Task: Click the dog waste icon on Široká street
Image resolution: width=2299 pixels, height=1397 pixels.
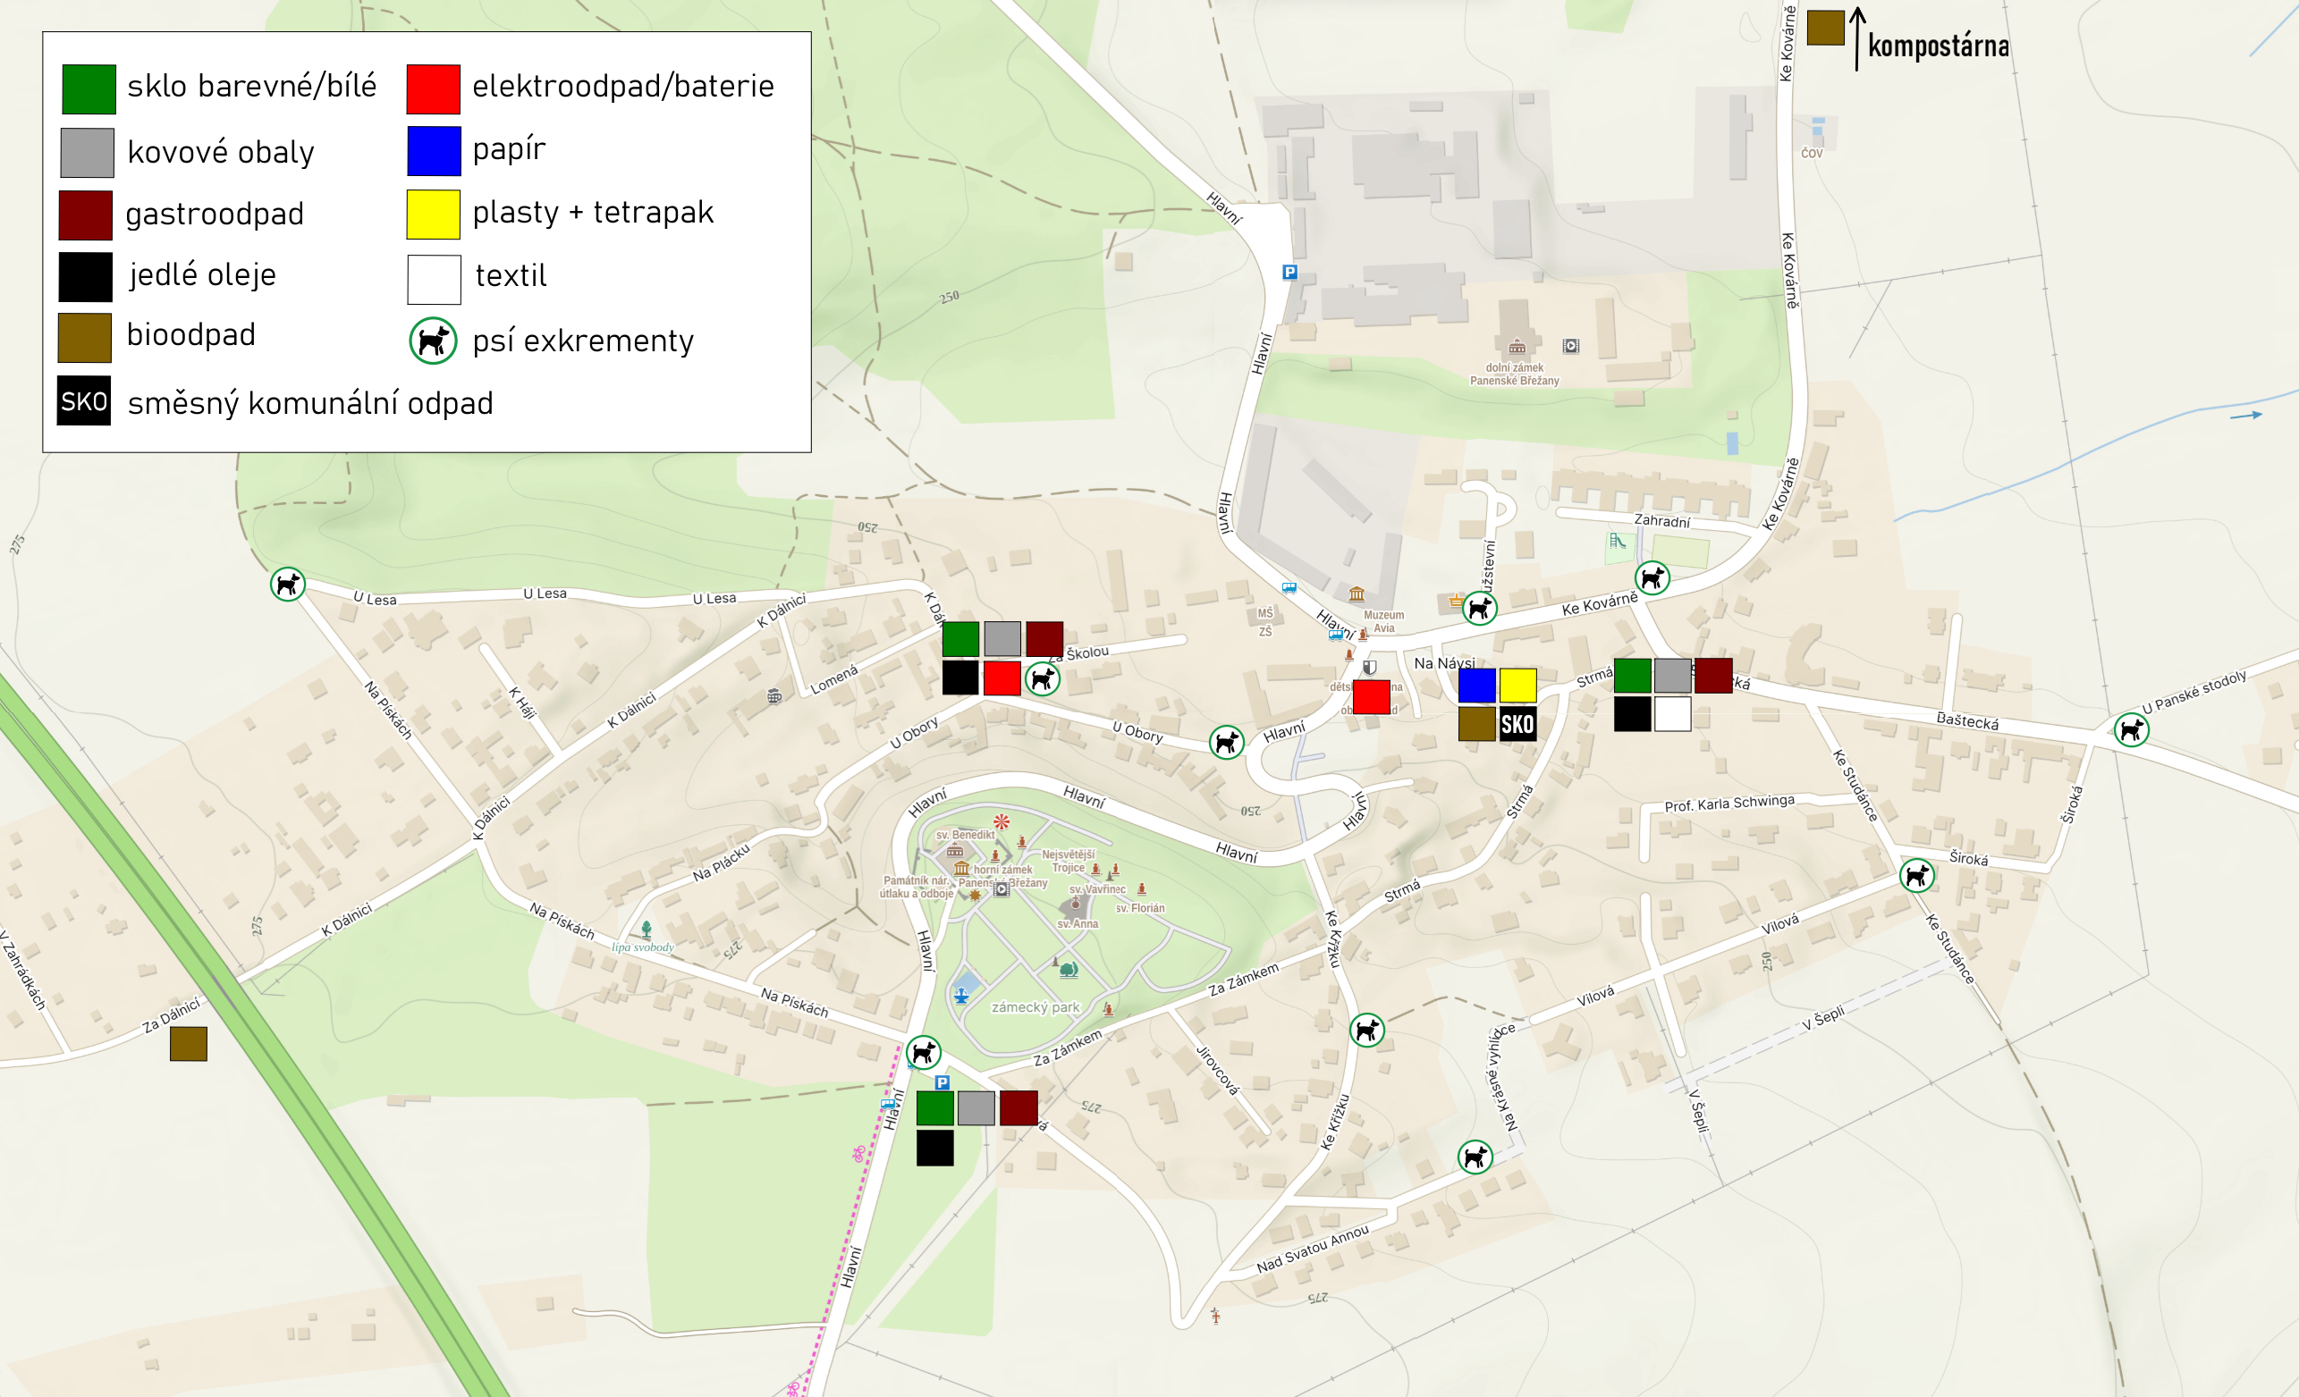Action: pos(1917,876)
